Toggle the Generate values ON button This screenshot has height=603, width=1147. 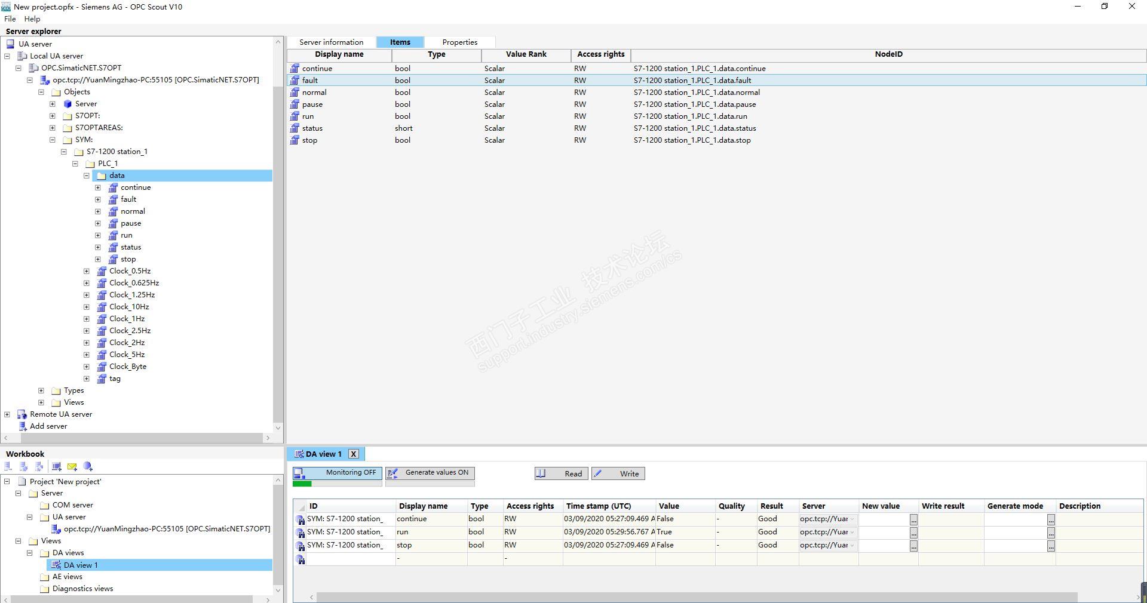tap(430, 473)
